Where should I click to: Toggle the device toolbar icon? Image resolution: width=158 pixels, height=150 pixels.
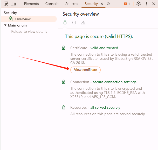pyautogui.click(x=13, y=4)
